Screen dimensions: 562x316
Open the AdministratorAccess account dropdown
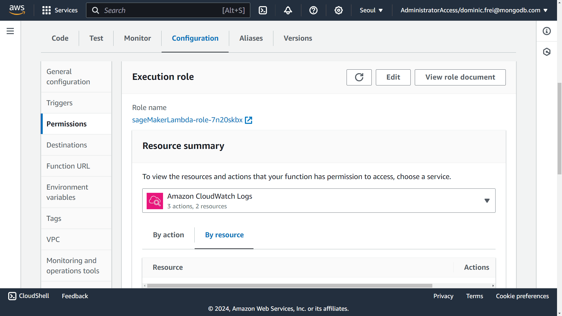click(x=474, y=10)
